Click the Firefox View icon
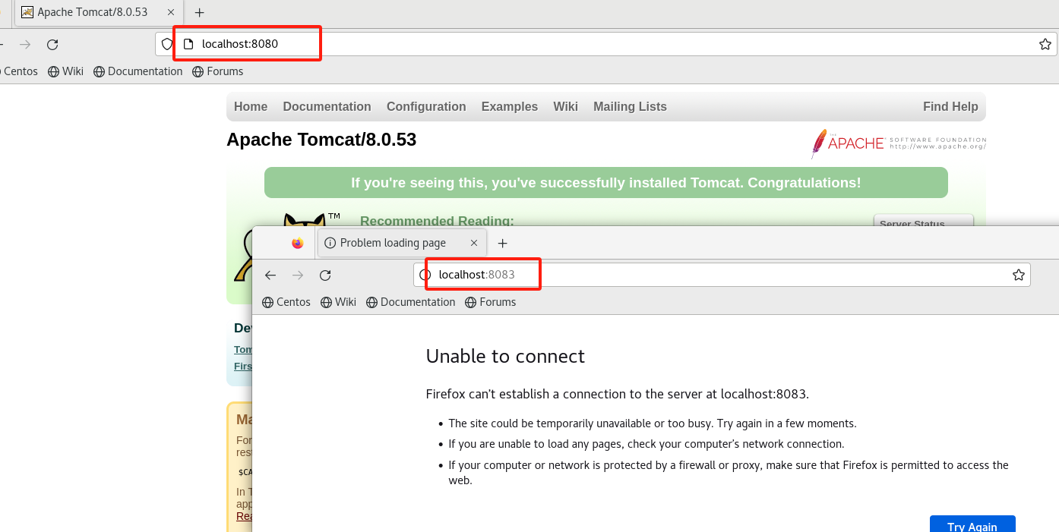This screenshot has height=532, width=1059. click(x=298, y=243)
